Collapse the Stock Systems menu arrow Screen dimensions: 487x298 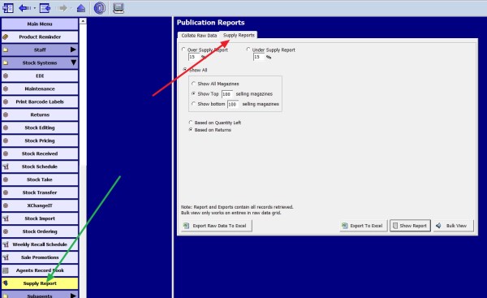[x=73, y=63]
